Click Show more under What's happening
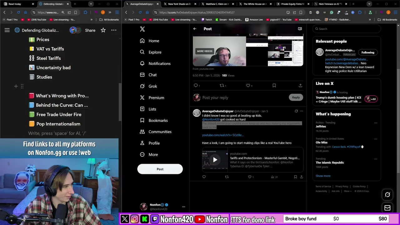The width and height of the screenshot is (400, 225). (323, 176)
